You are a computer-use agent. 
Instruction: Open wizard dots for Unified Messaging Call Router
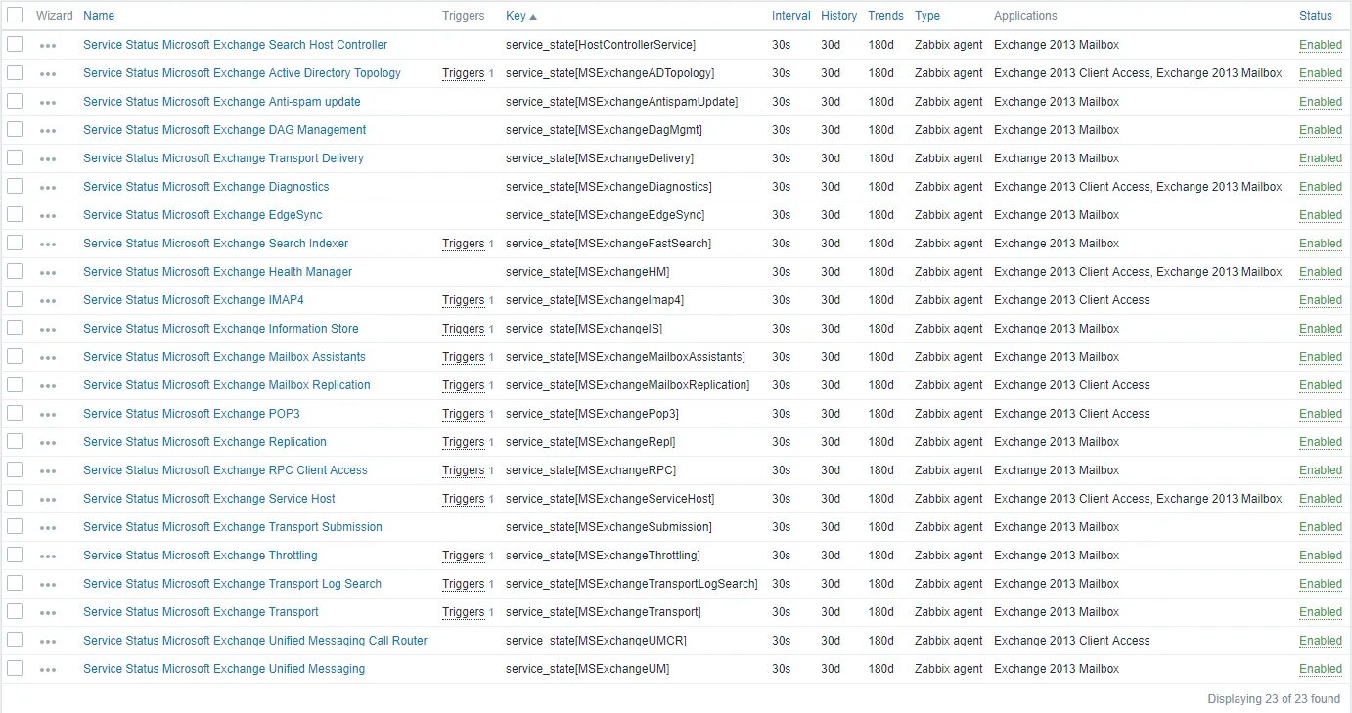tap(48, 642)
